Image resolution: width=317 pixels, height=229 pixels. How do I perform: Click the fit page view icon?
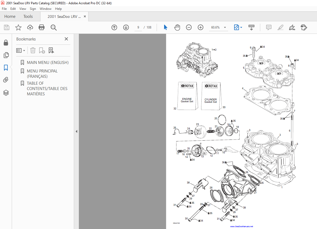tap(236, 27)
